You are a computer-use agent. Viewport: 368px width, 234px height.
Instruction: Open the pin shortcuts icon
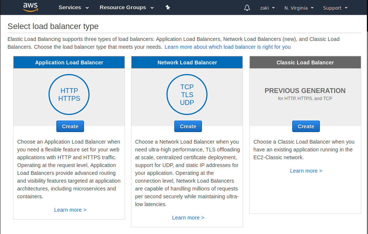click(168, 7)
